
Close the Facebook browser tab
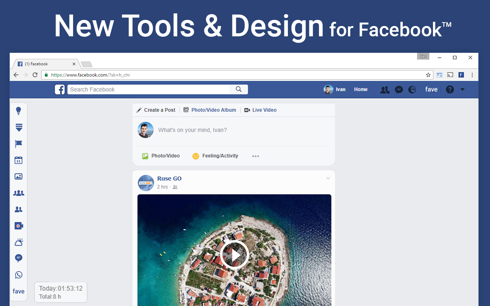[x=74, y=64]
